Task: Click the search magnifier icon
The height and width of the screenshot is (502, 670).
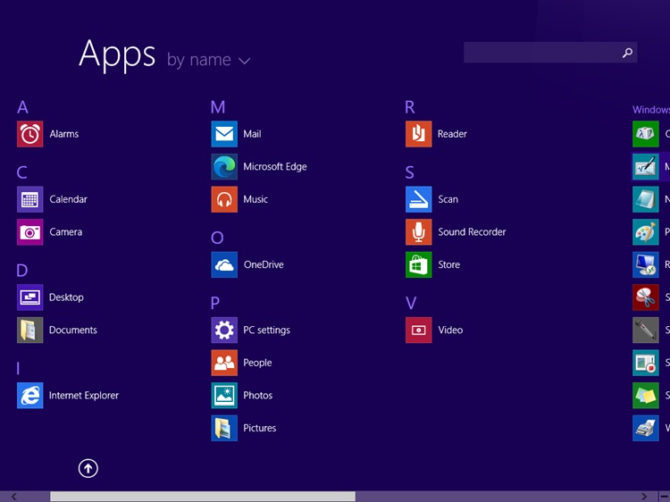Action: click(x=627, y=53)
